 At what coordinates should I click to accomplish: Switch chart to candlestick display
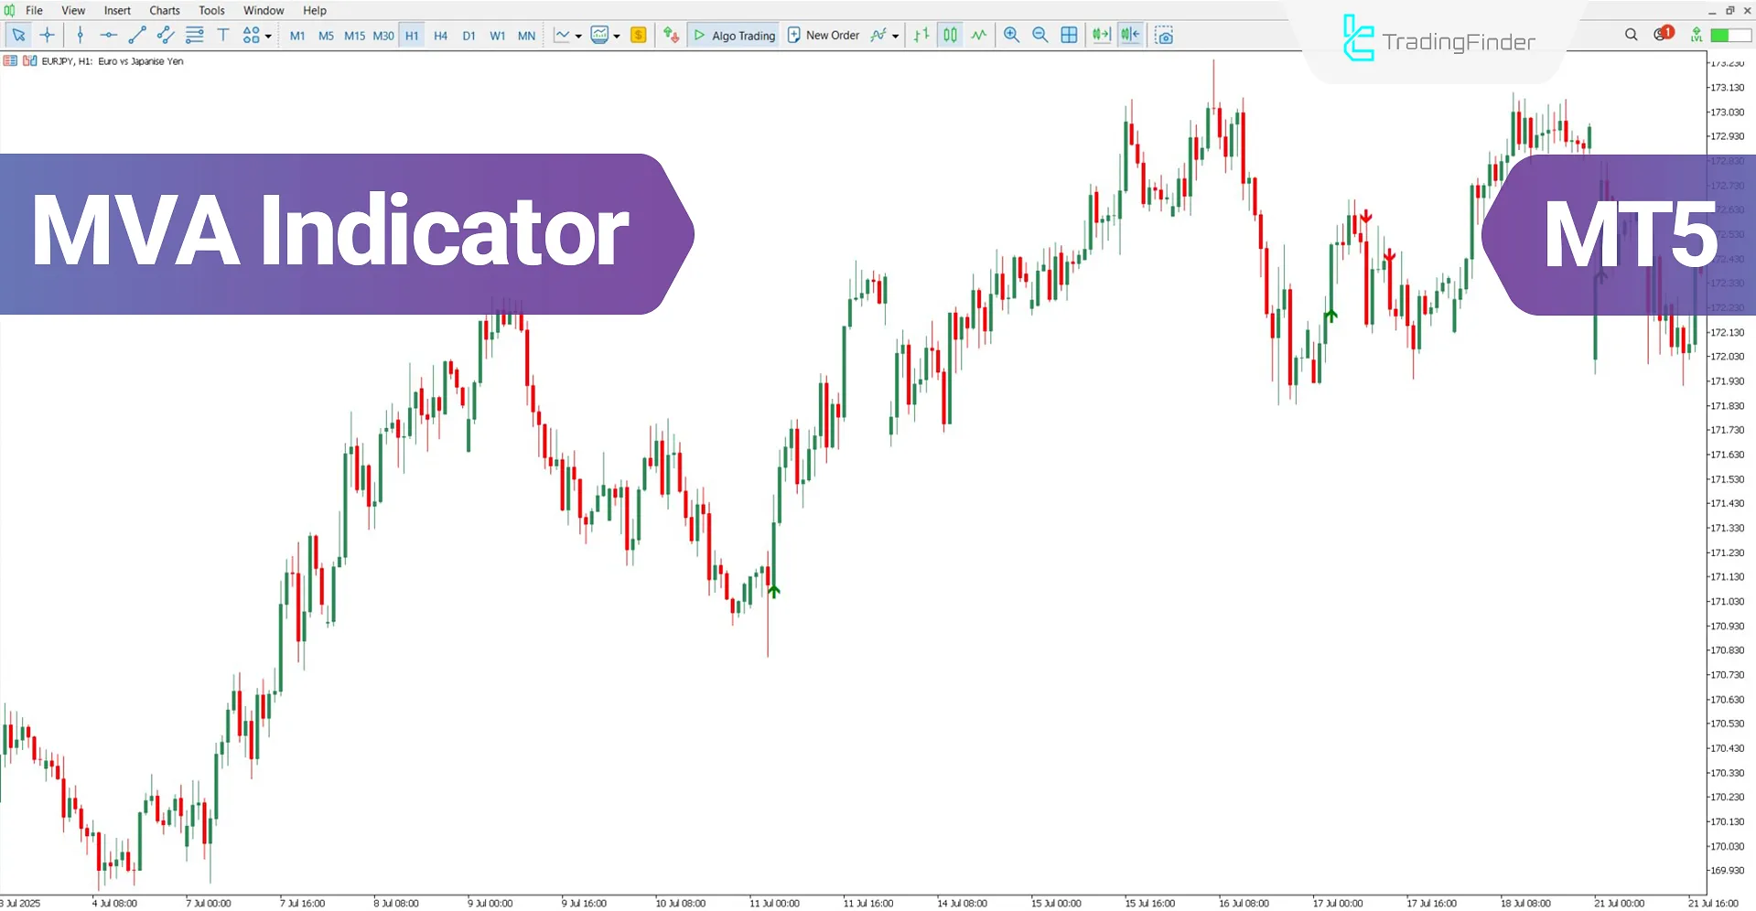(950, 36)
